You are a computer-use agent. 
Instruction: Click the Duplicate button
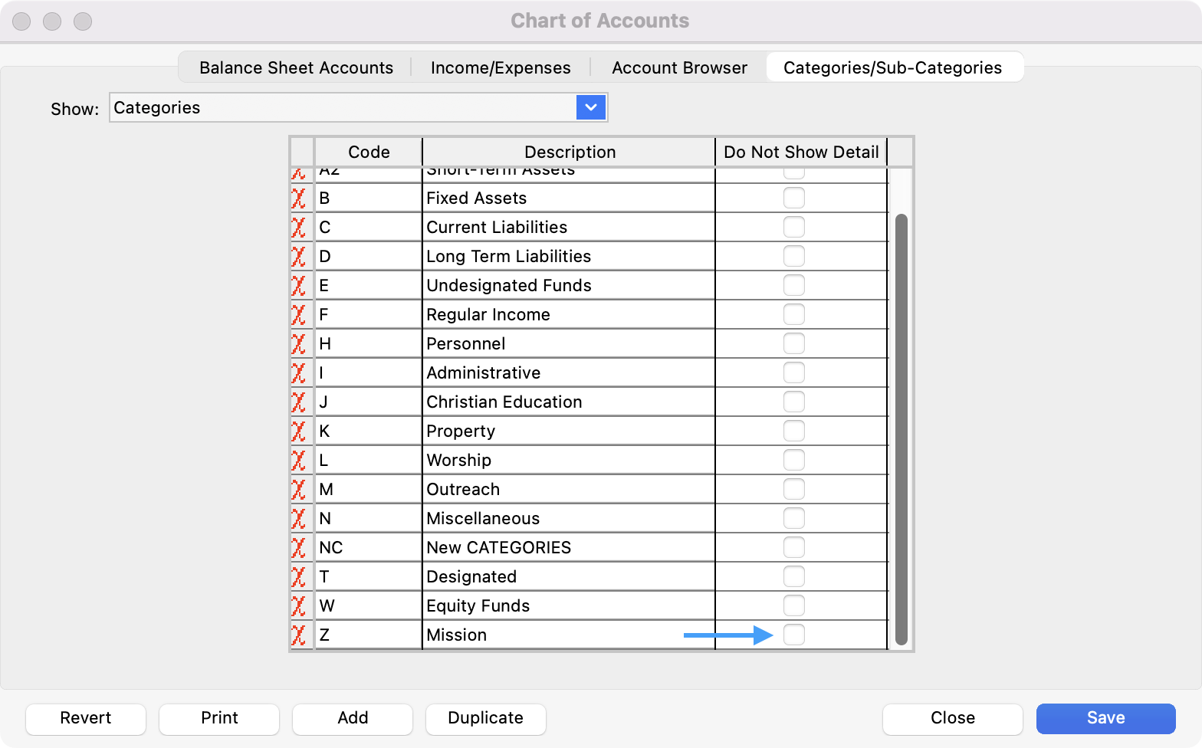coord(485,718)
